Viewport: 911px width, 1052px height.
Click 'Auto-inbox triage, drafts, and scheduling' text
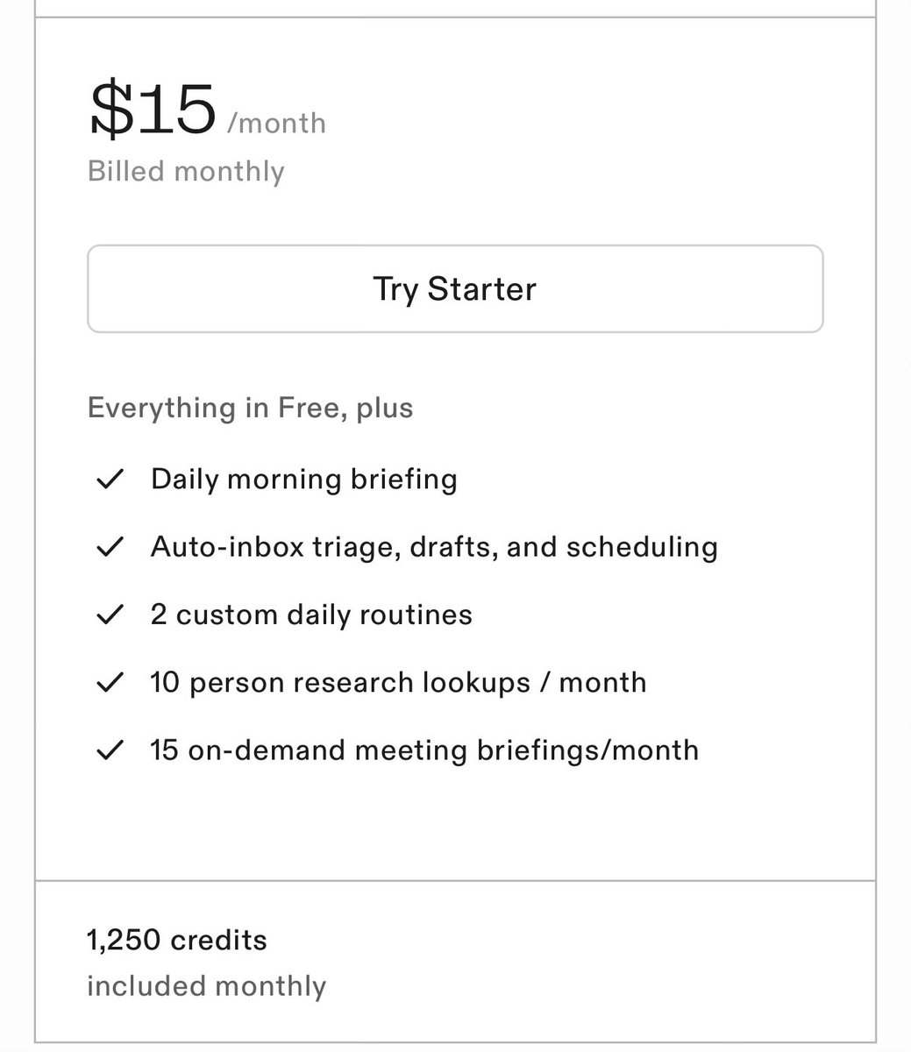(434, 547)
